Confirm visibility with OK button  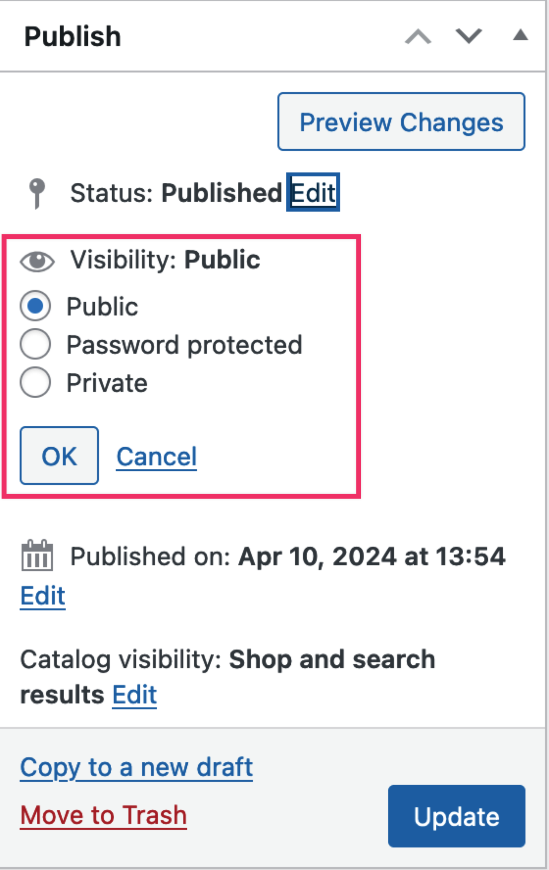(59, 456)
